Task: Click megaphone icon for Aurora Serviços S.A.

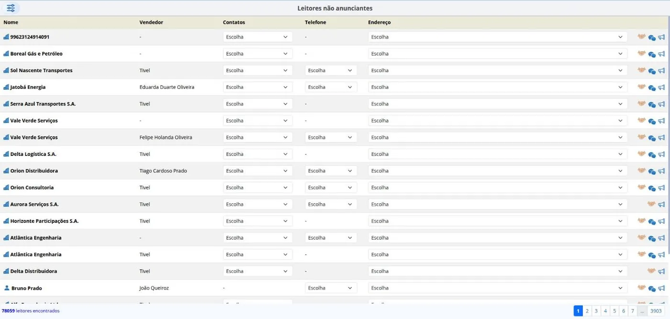Action: pyautogui.click(x=661, y=205)
